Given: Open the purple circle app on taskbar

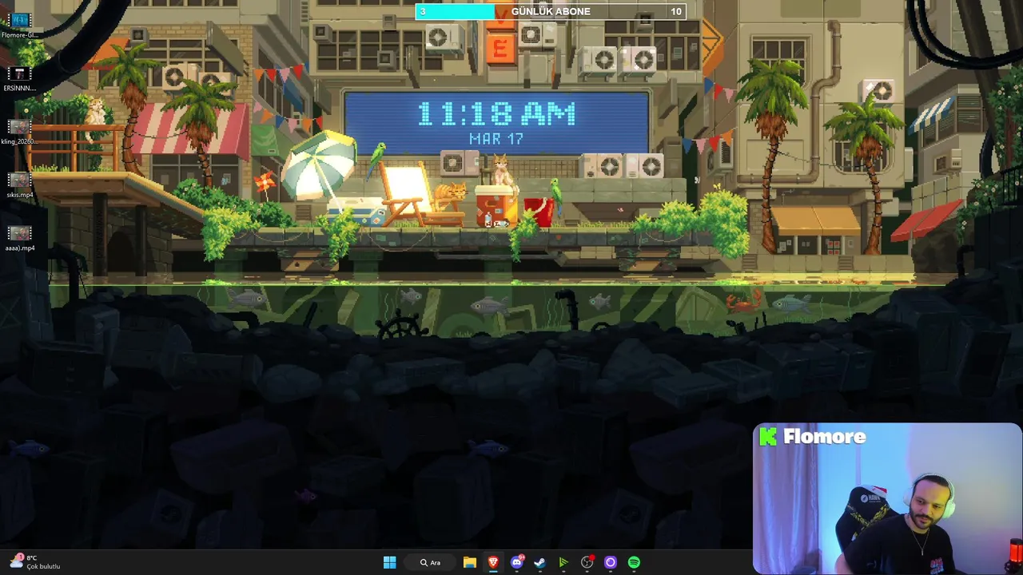Looking at the screenshot, I should point(611,562).
